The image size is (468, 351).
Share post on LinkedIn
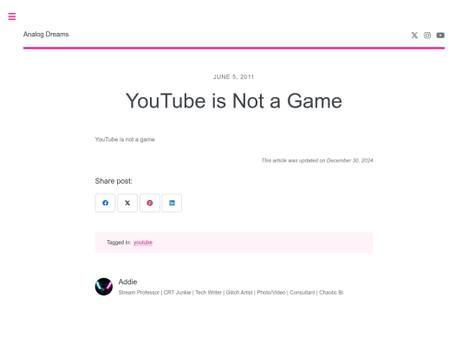tap(172, 203)
